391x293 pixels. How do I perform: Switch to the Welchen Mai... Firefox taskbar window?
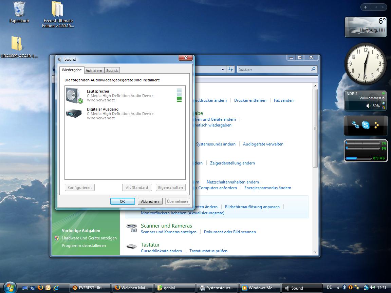click(x=132, y=288)
